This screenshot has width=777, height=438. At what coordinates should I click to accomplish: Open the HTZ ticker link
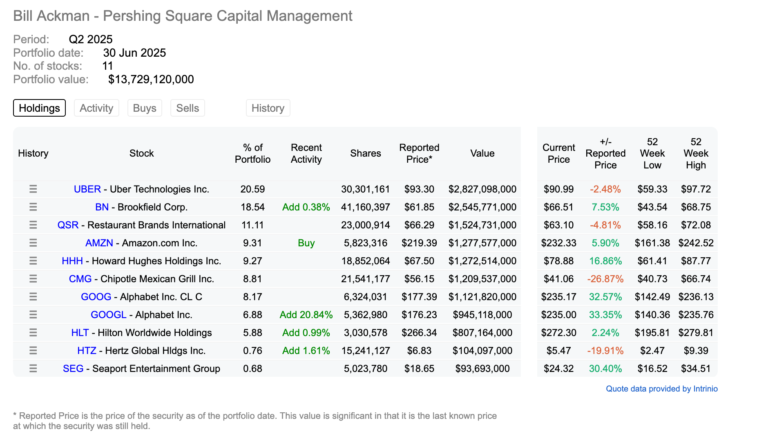[87, 351]
